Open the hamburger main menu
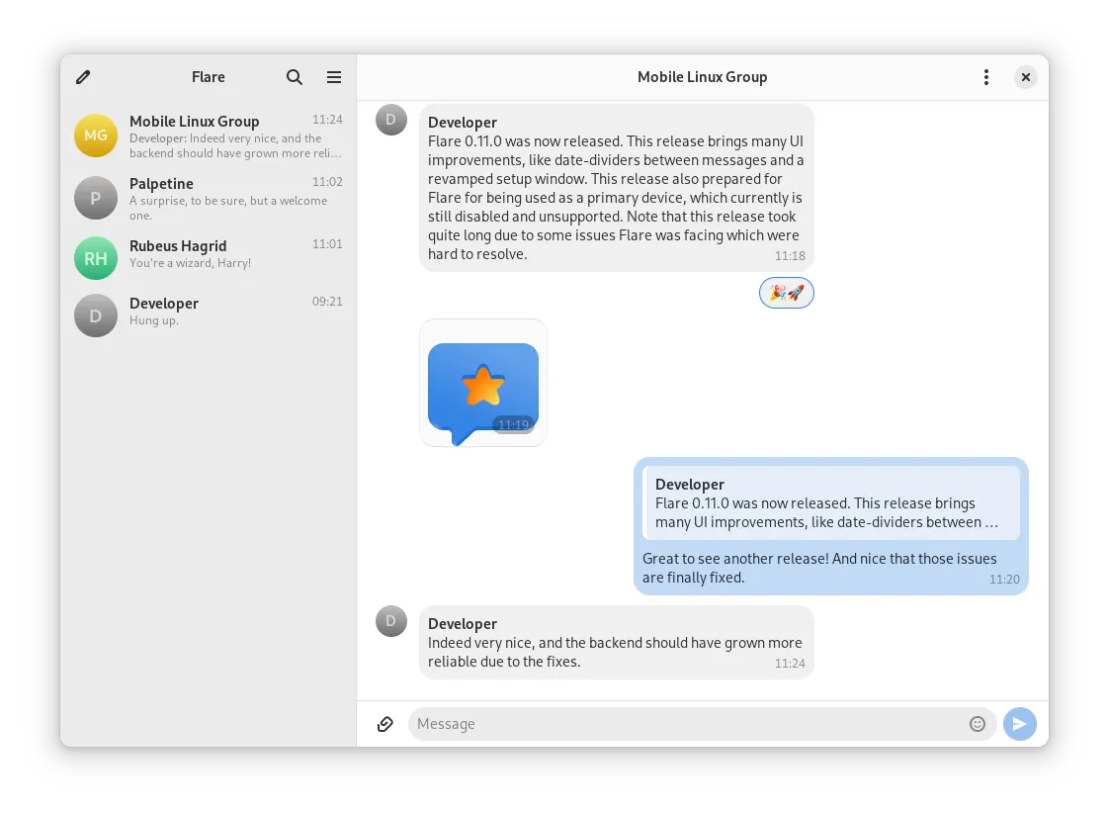1109x813 pixels. coord(334,77)
